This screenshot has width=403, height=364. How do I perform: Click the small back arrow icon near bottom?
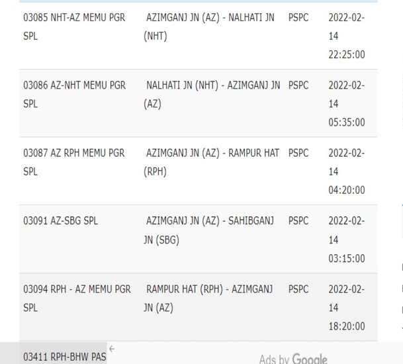(112, 349)
